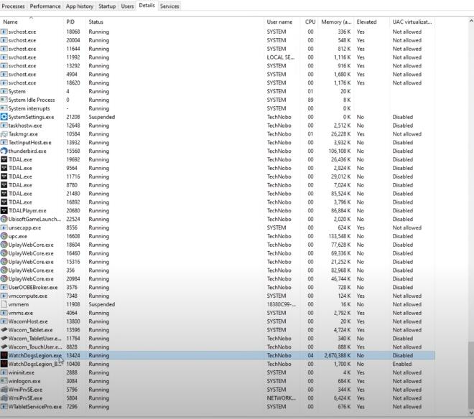Viewport: 474px width, 419px height.
Task: Click the thunderbird.exe icon
Action: point(4,151)
